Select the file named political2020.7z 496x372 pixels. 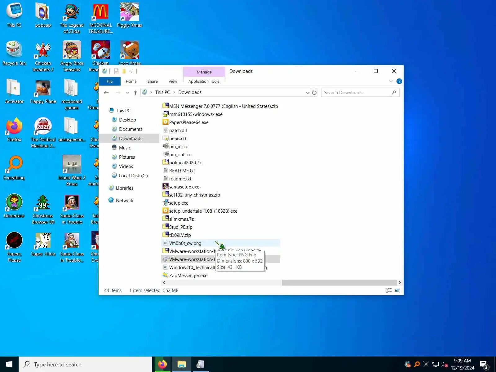click(185, 162)
